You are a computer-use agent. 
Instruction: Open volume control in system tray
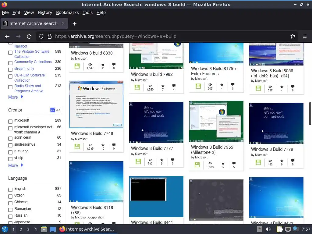(268, 229)
